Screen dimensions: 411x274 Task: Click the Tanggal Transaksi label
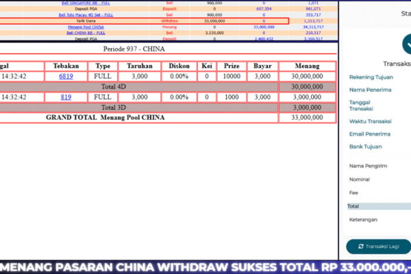tap(361, 105)
